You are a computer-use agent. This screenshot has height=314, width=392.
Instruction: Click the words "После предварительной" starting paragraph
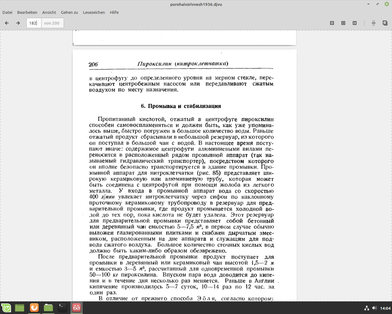[132, 257]
